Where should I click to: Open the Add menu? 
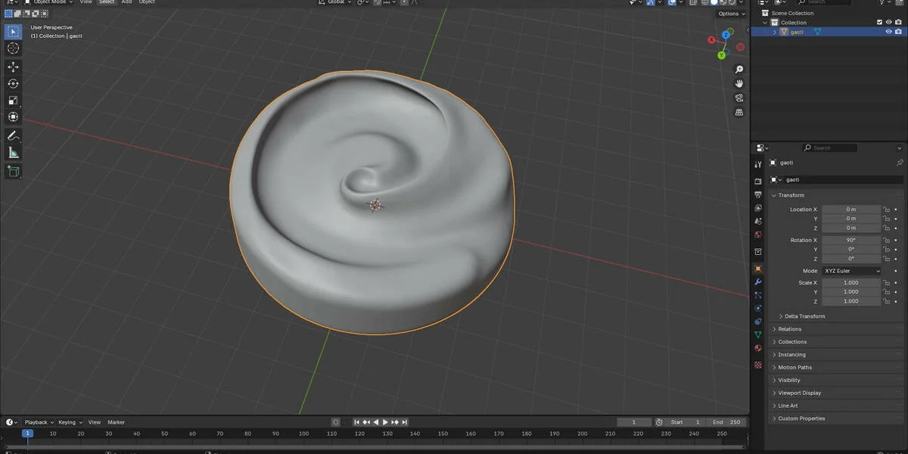point(126,2)
